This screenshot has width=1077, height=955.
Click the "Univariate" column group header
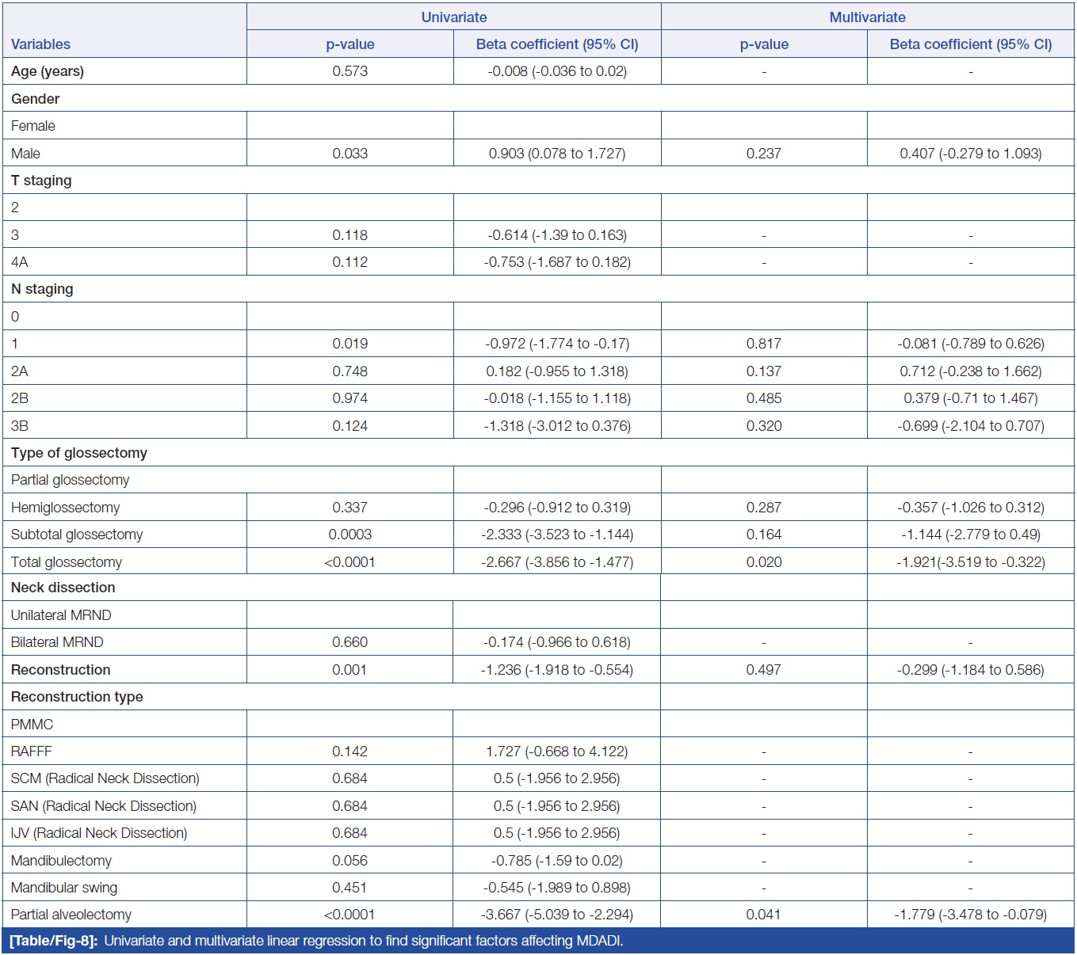click(453, 17)
